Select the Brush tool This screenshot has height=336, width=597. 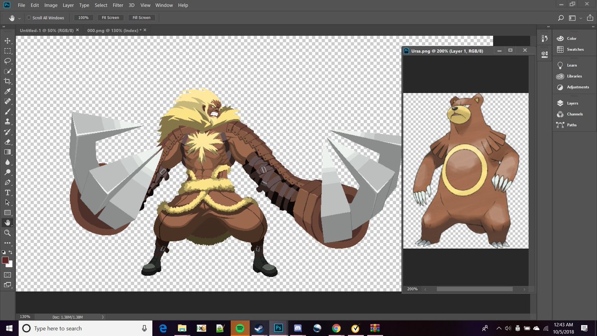7,112
